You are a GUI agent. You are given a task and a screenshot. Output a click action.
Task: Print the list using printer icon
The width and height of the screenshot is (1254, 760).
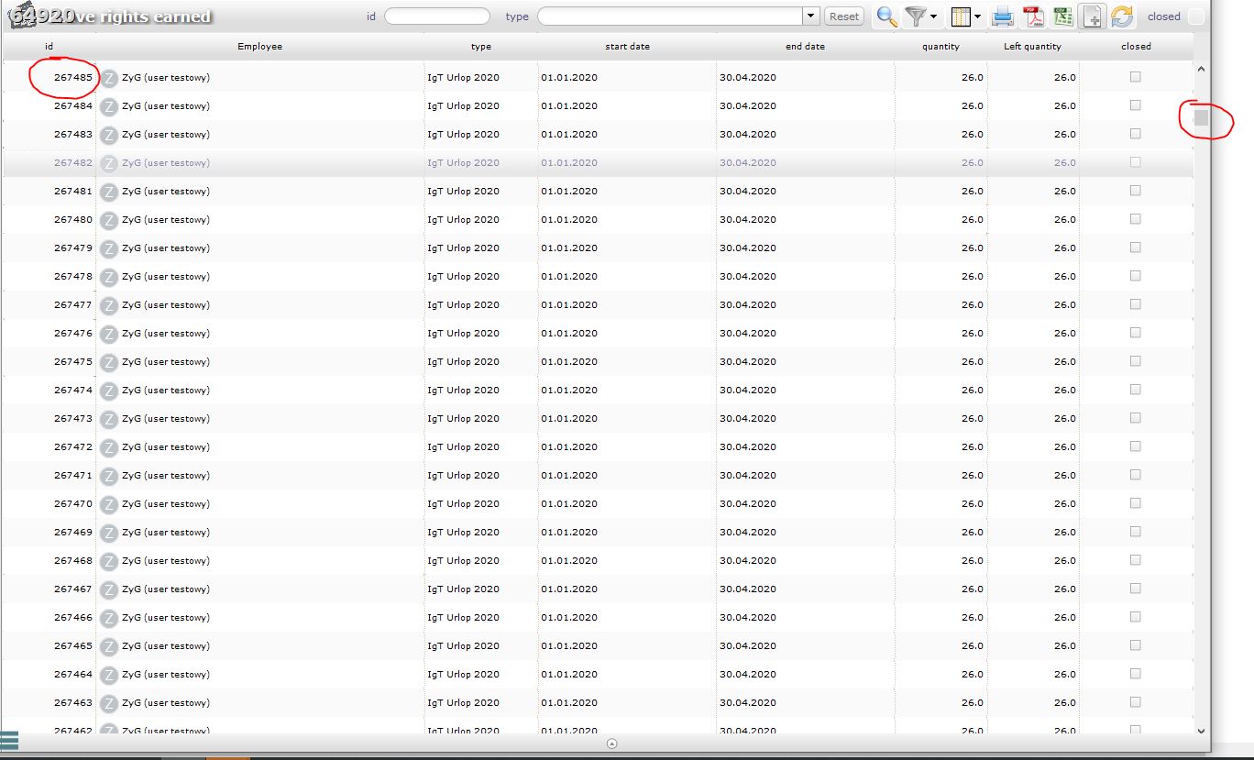click(x=1004, y=17)
